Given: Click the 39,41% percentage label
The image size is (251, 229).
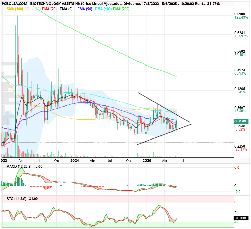Looking at the screenshot, I should click(x=240, y=92).
